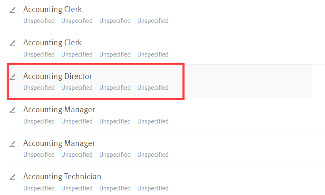
Task: Edit the Accounting Technician entry via pencil icon
Action: pos(12,177)
